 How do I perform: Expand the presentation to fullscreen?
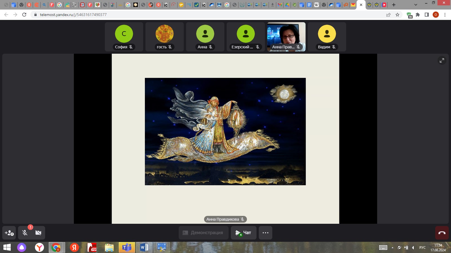click(x=442, y=60)
